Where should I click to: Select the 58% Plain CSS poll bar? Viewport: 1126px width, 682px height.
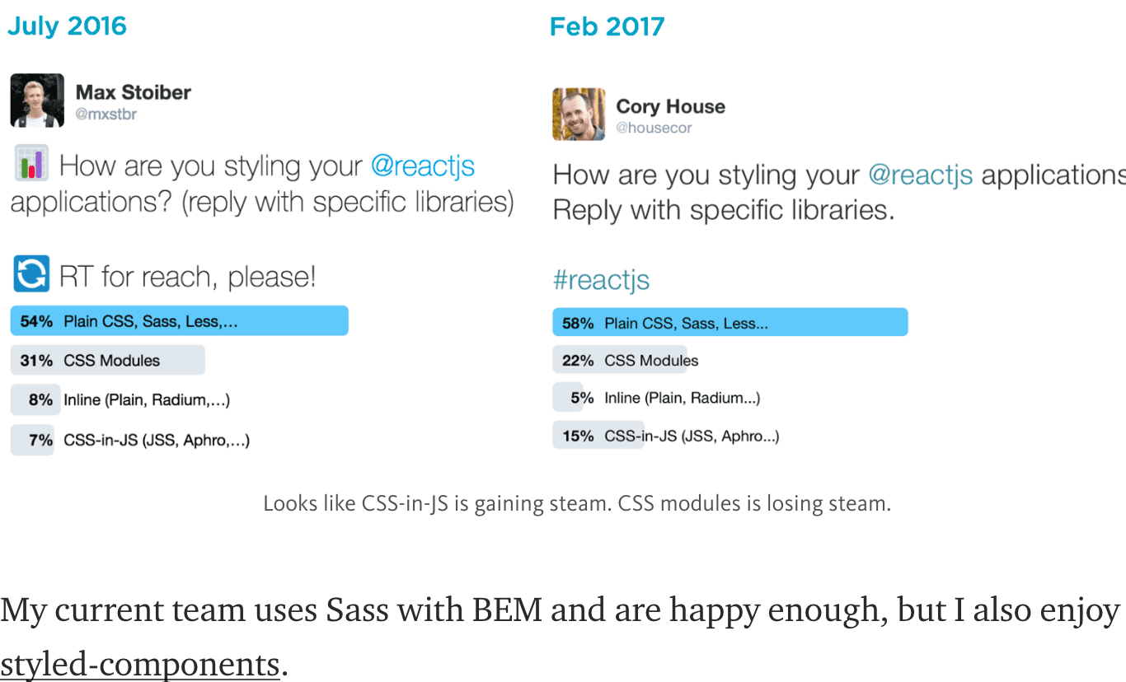730,323
